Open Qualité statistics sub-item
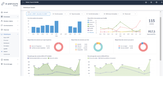The height and width of the screenshot is (102, 163). pos(5,49)
